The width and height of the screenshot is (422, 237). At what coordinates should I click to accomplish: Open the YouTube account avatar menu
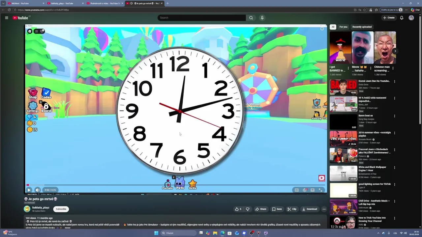[x=411, y=18]
